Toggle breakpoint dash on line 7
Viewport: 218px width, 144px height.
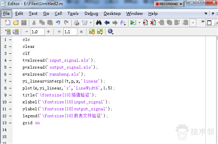(10, 81)
